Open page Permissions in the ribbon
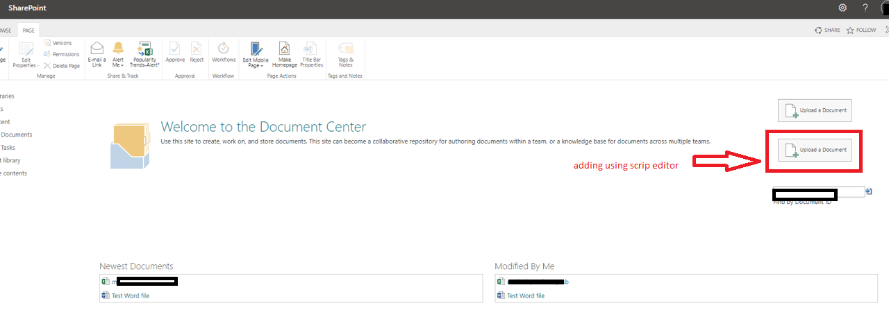Viewport: 889px width, 326px height. [x=61, y=54]
